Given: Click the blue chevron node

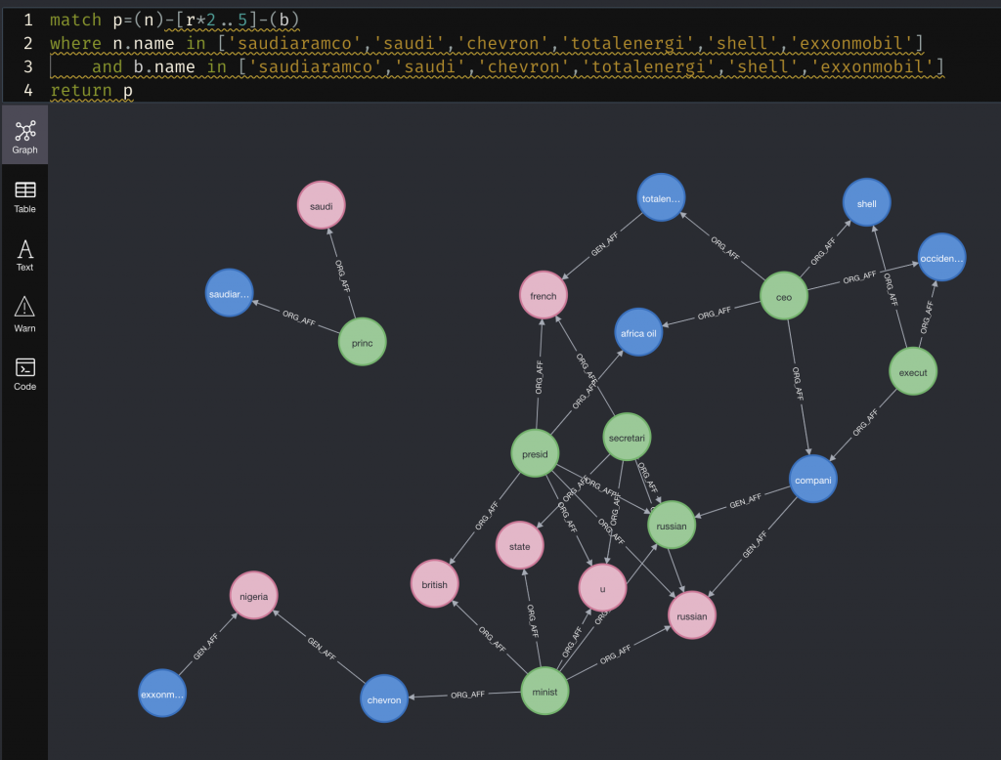Looking at the screenshot, I should (383, 699).
